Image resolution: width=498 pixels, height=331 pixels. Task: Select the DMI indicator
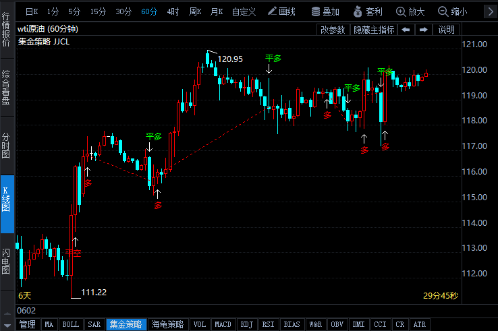pyautogui.click(x=358, y=324)
